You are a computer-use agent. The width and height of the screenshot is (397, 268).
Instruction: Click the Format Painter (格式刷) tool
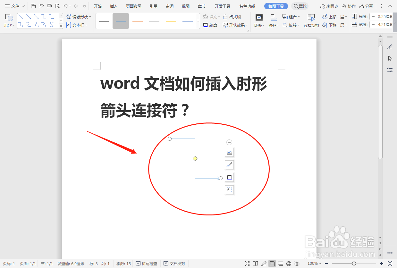[x=232, y=17]
